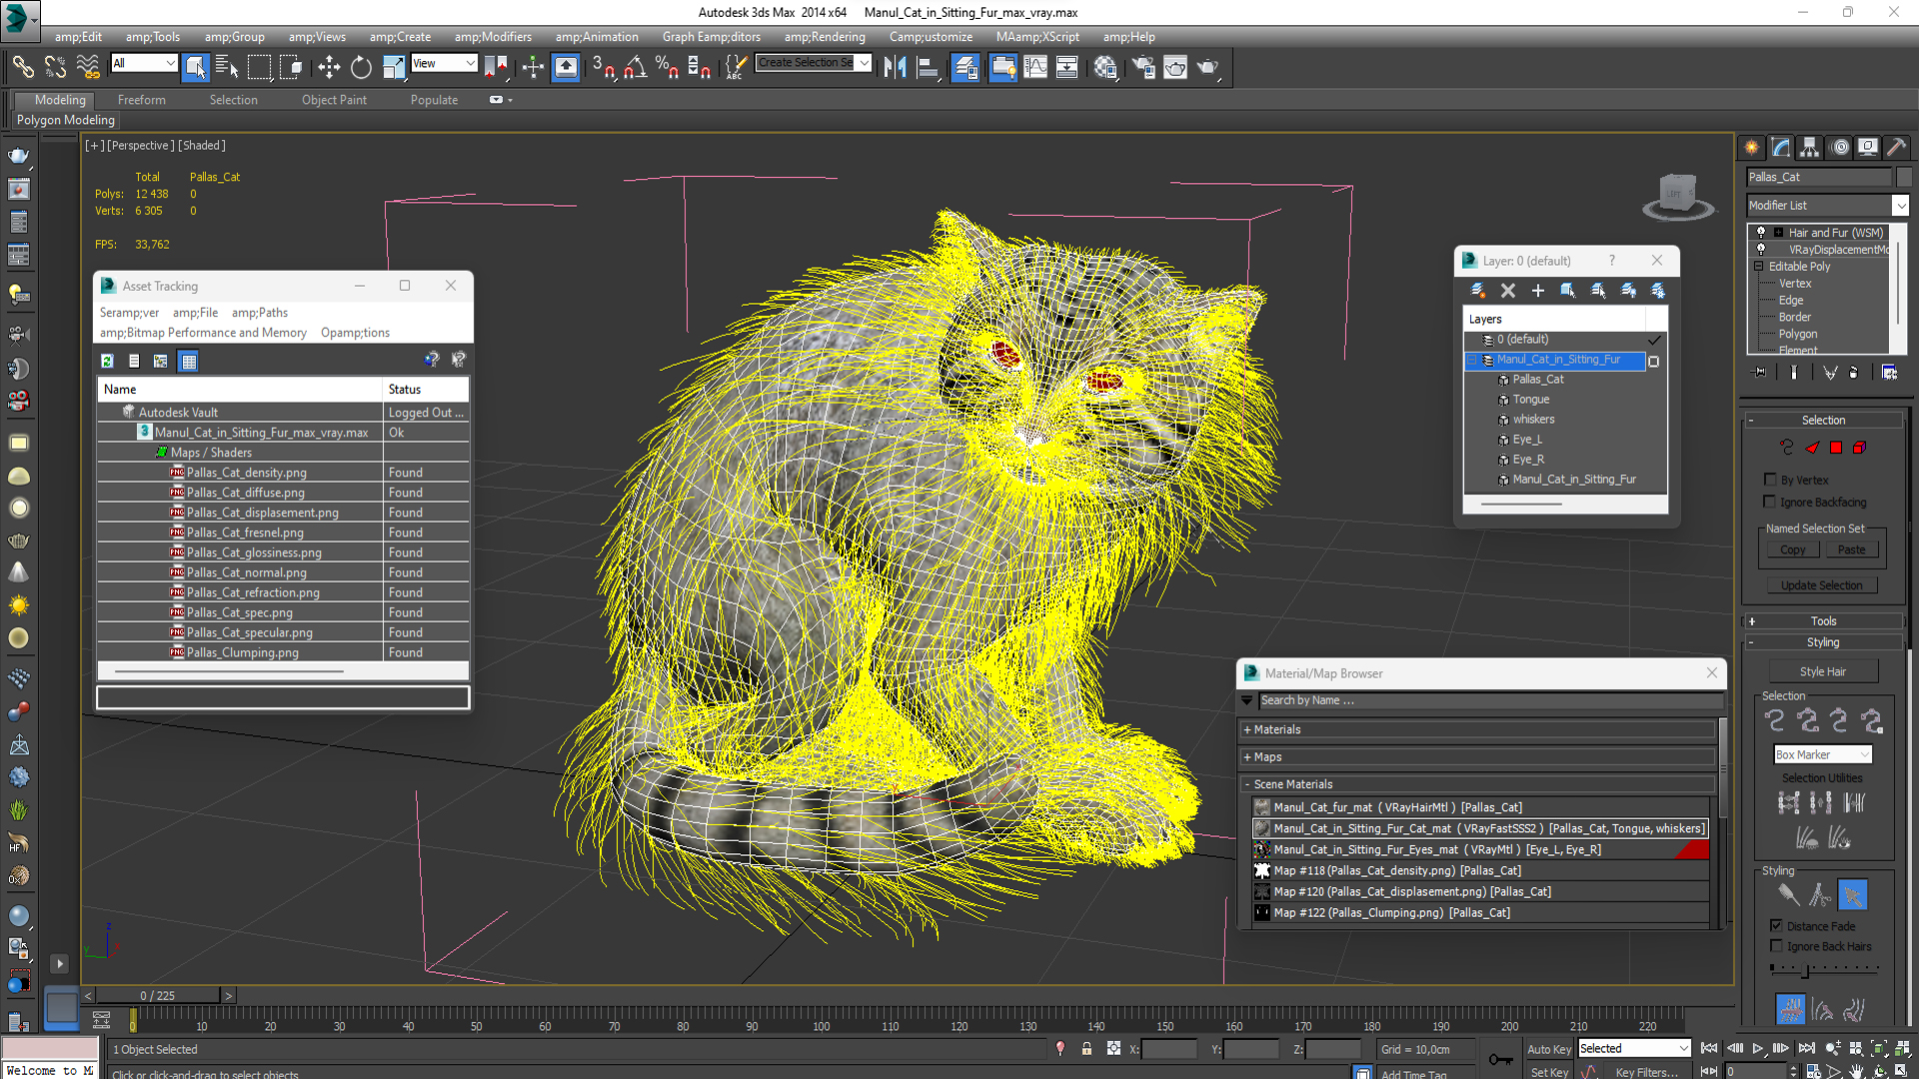Viewport: 1919px width, 1079px height.
Task: Click Delete layer X icon in Layer dialog
Action: point(1508,291)
